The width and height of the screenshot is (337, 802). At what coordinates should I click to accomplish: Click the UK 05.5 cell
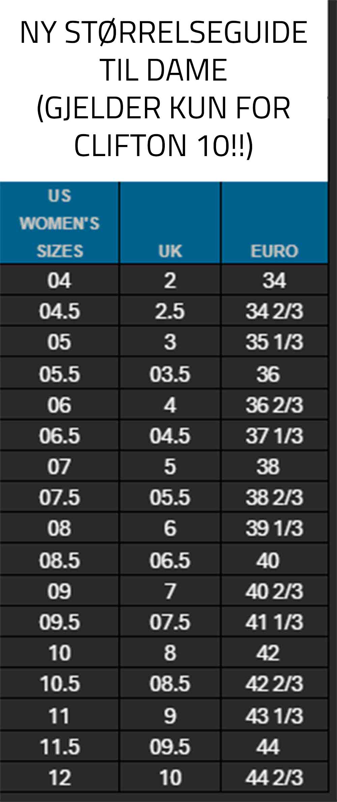coord(170,497)
